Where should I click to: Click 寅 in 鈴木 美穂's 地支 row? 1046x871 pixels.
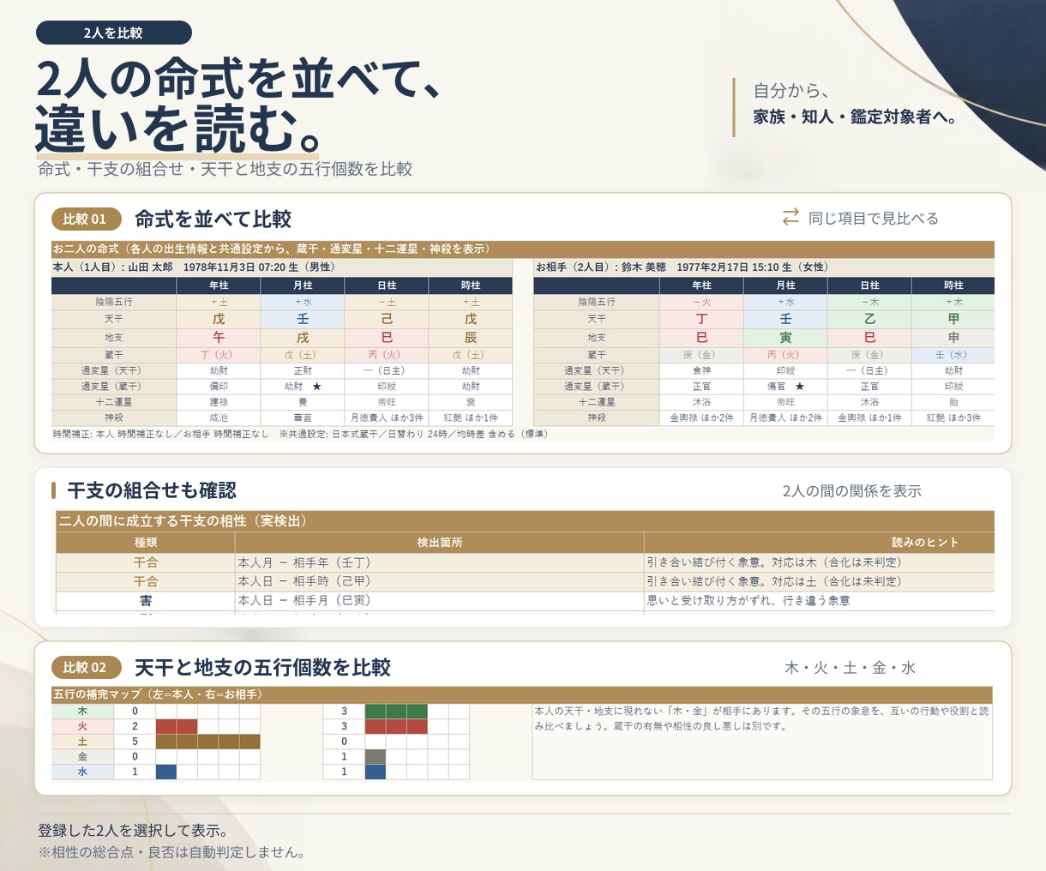(785, 338)
